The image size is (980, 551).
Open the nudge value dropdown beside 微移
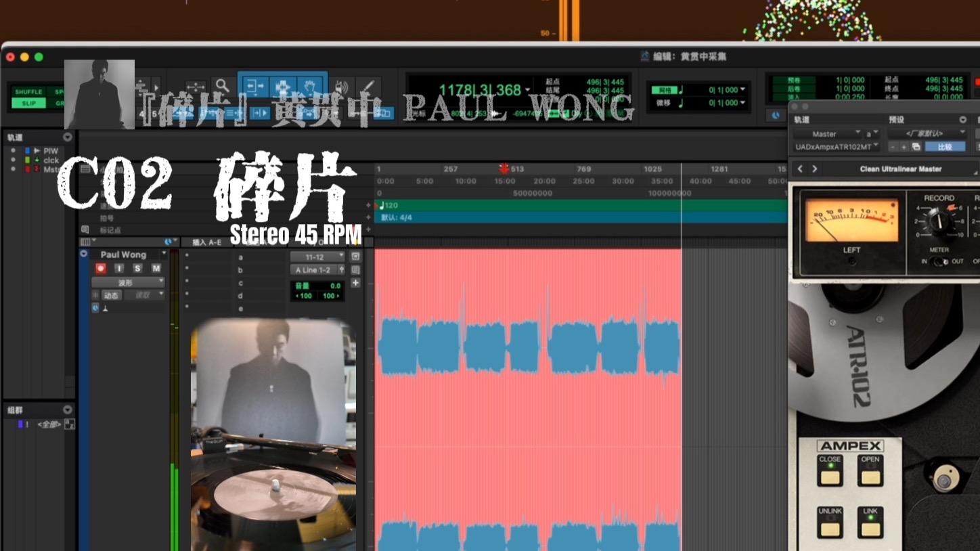[742, 103]
